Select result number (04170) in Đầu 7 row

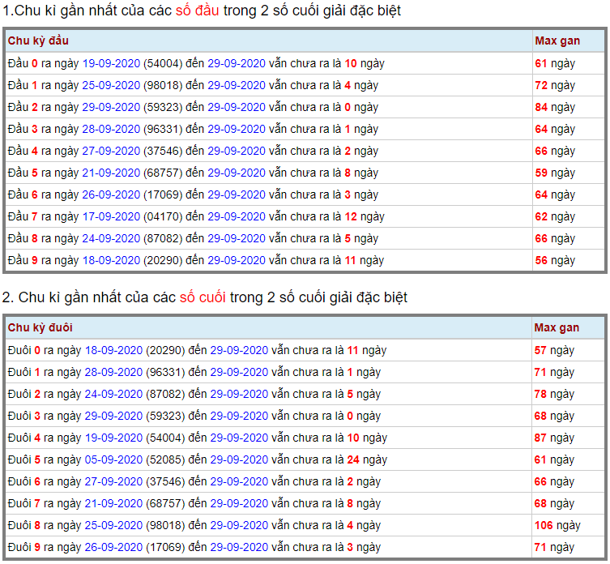[x=163, y=216]
